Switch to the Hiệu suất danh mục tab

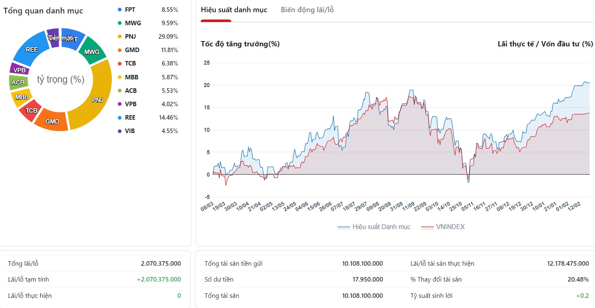[234, 10]
